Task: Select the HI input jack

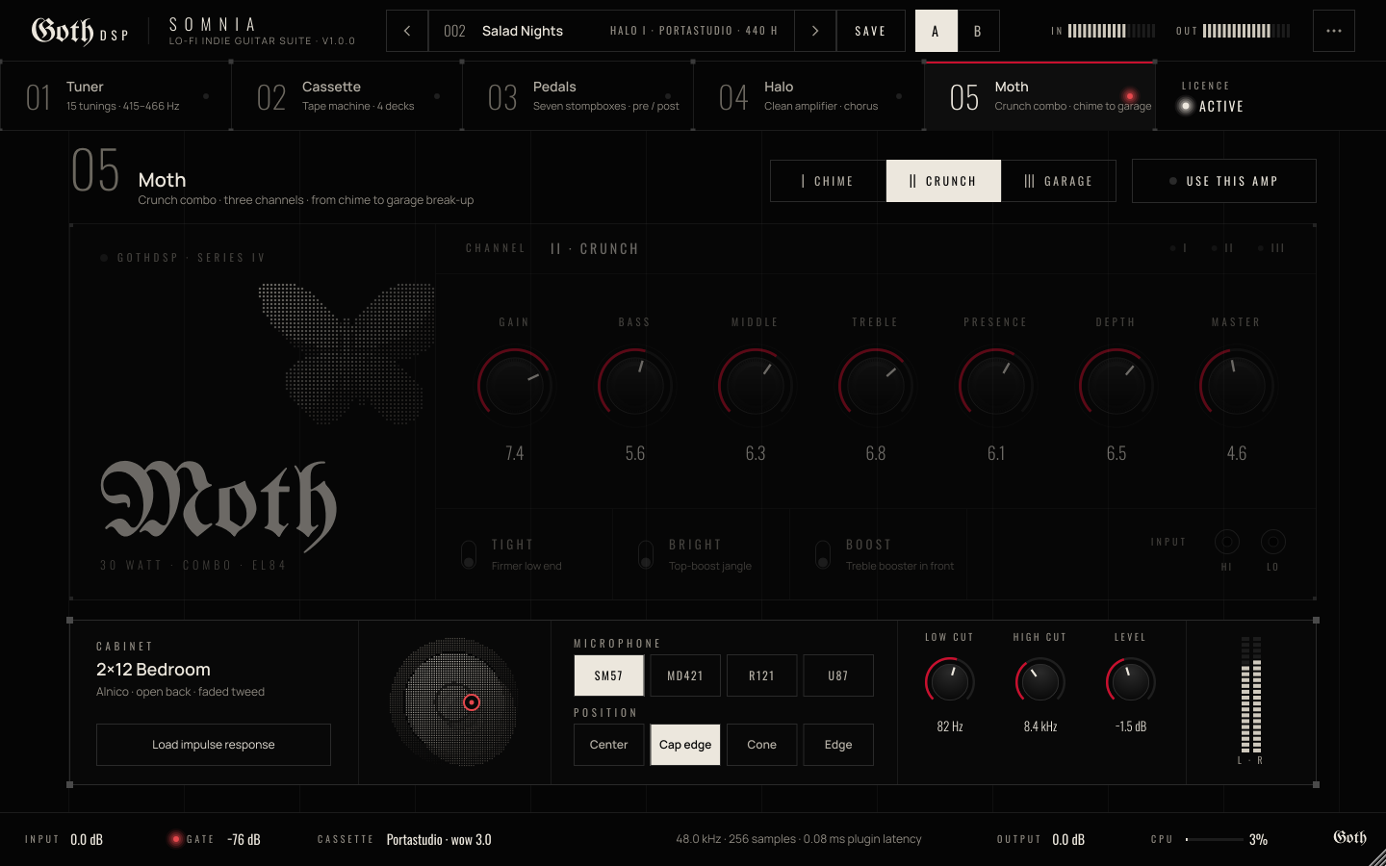Action: pyautogui.click(x=1226, y=542)
